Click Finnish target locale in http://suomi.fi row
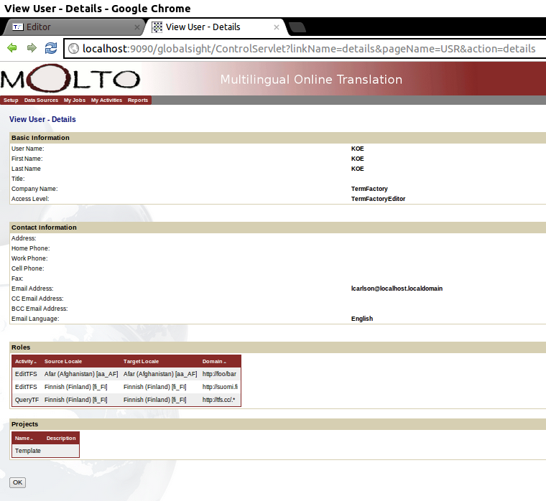Screen dimensions: 546x501 [155, 387]
